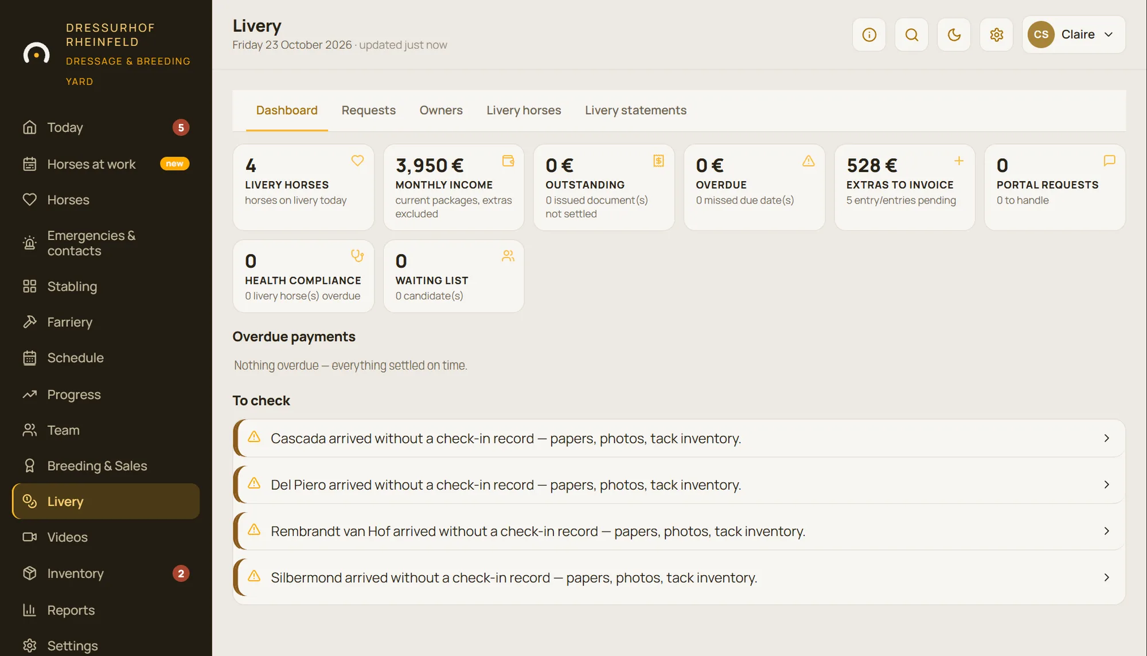Click the search magnifier icon

pos(911,34)
